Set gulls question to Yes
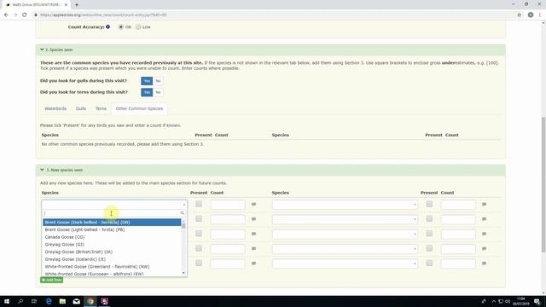The height and width of the screenshot is (307, 546). (147, 81)
